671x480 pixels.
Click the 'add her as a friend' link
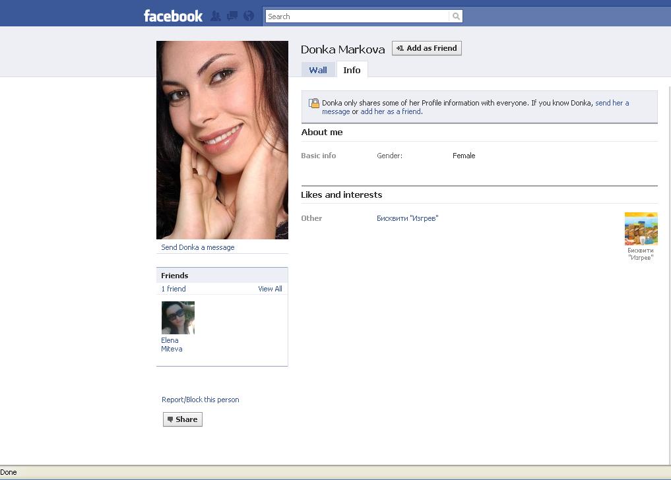pyautogui.click(x=391, y=111)
